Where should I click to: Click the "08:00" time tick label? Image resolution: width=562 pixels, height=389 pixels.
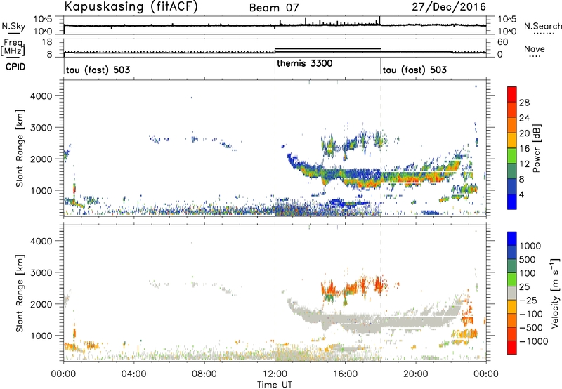pos(204,374)
